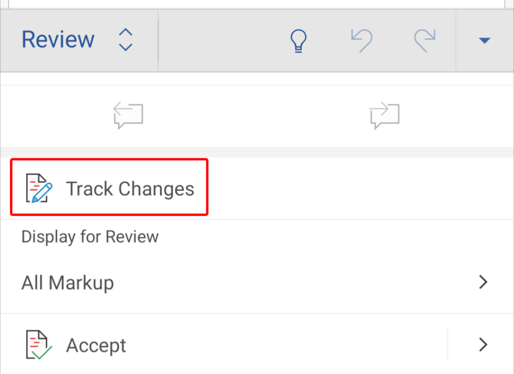Tap the Accept button label

tap(96, 345)
